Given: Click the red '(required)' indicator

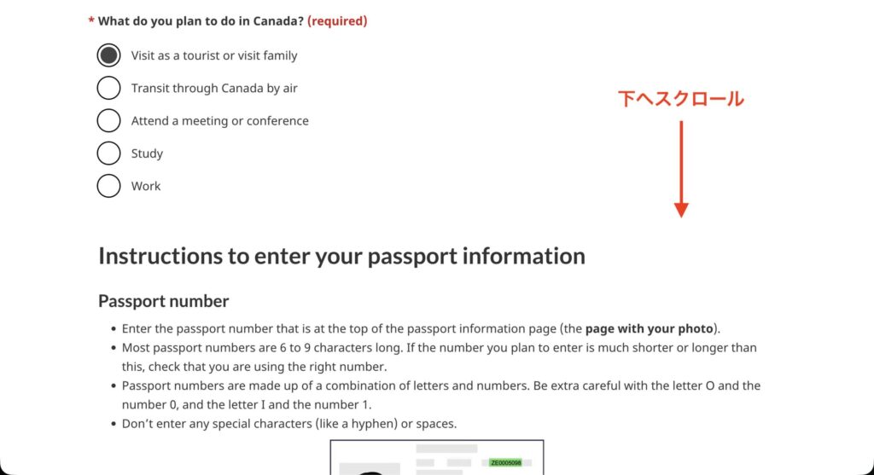Looking at the screenshot, I should pos(337,20).
